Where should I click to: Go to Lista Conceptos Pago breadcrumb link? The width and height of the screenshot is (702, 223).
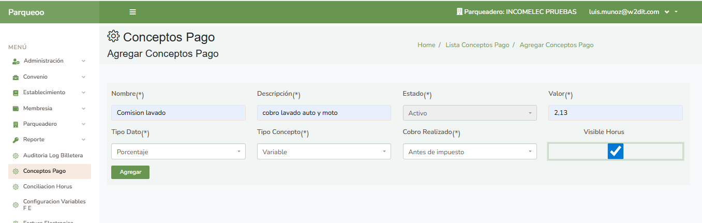tap(477, 45)
